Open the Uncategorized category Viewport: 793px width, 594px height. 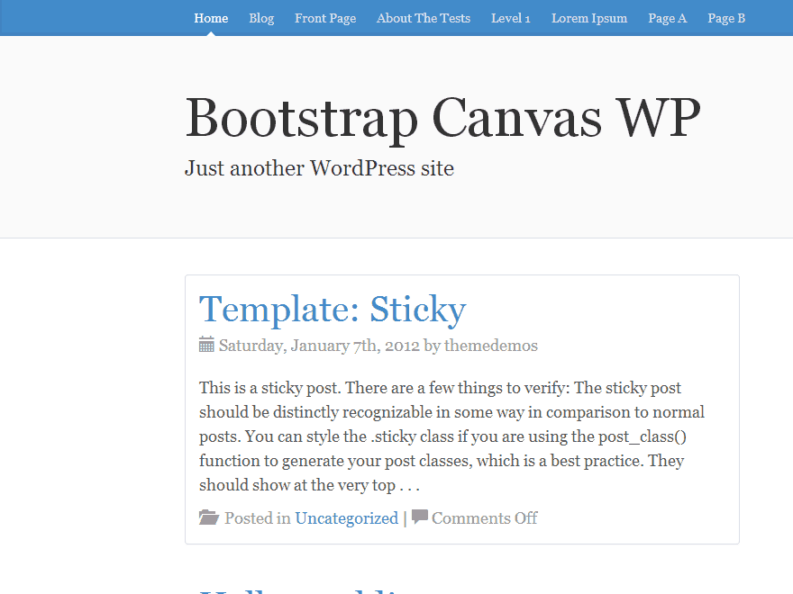[347, 517]
